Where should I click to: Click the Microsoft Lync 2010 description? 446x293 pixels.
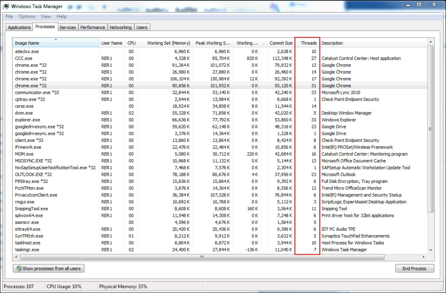tap(341, 92)
